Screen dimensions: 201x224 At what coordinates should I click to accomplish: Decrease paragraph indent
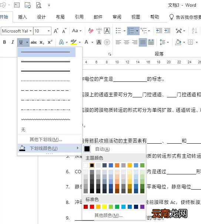pos(159,31)
